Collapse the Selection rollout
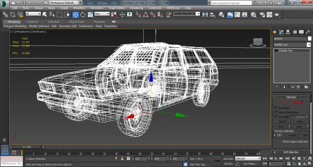Screen dimensions: 313x167 [291, 97]
